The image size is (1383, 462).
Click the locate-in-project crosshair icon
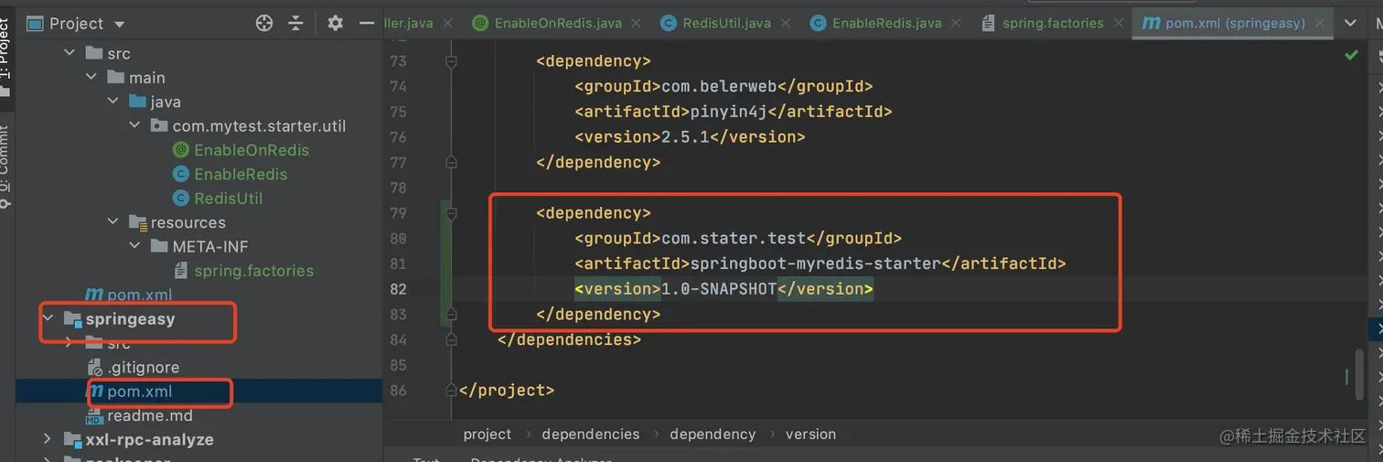point(264,23)
